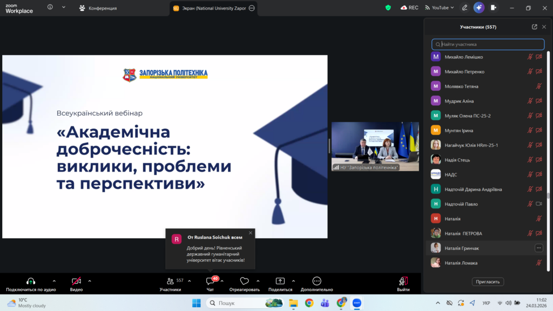Pop out the participants panel

coord(534,27)
